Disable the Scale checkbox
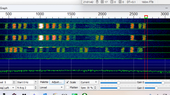The height and width of the screenshot is (95, 170). pyautogui.click(x=67, y=82)
